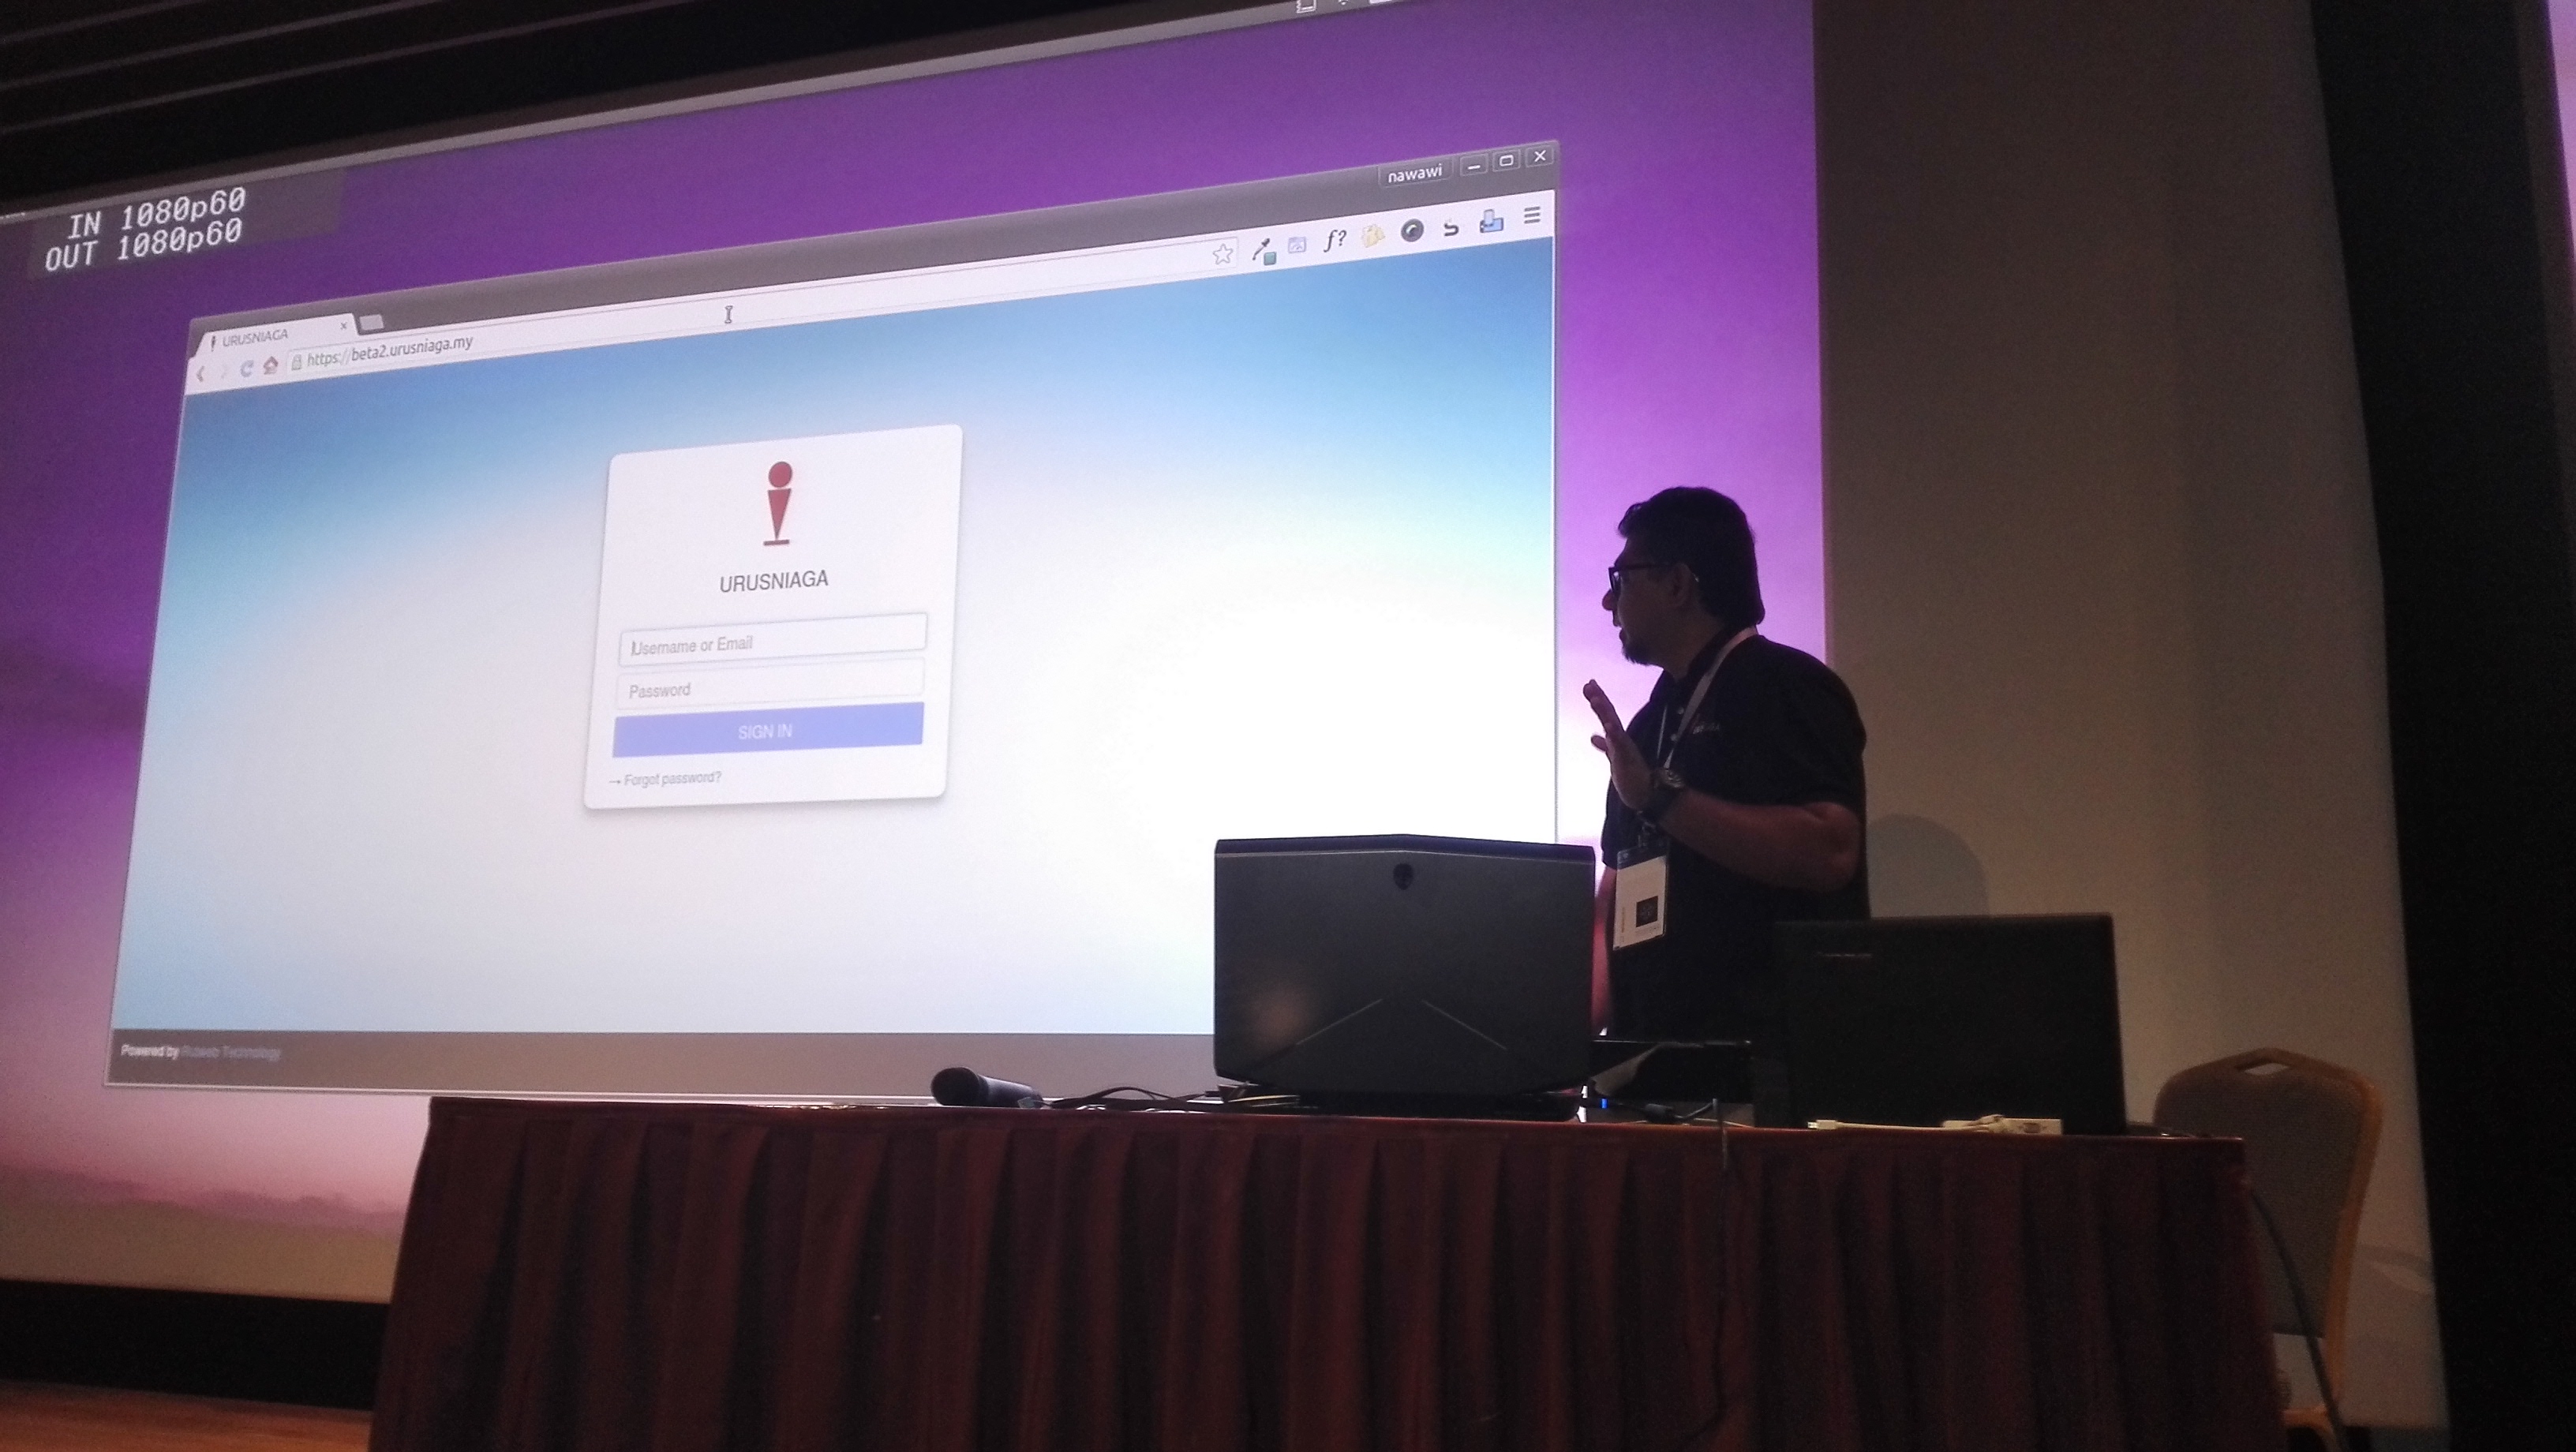Open the Chrome hamburger menu

point(1531,215)
